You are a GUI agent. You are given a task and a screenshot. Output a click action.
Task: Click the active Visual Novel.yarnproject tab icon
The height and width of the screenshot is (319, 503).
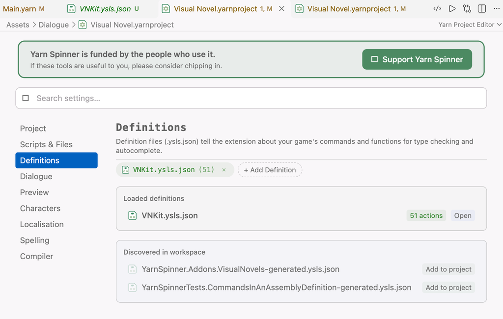click(x=166, y=9)
